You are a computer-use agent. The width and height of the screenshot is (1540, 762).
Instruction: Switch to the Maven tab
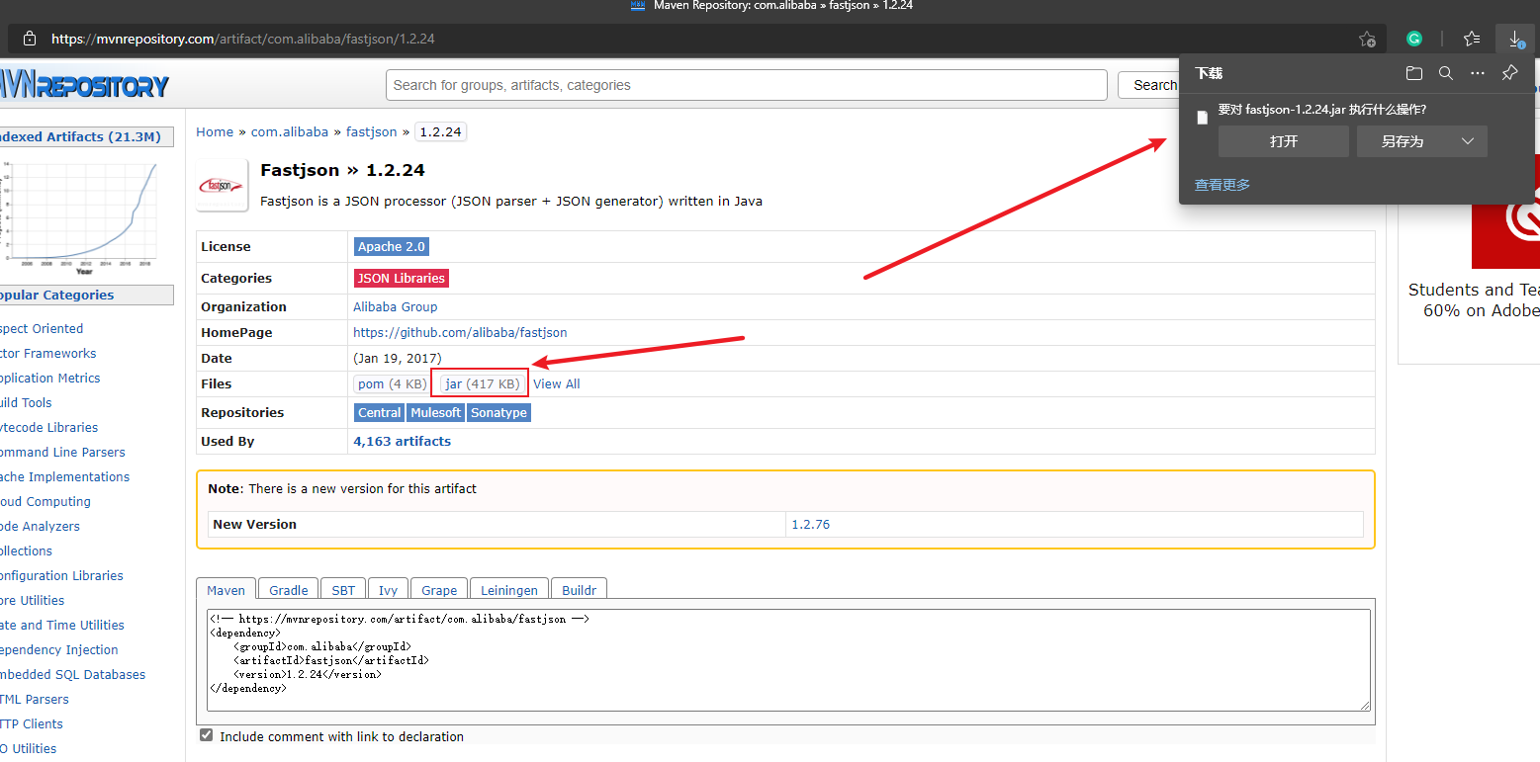[x=226, y=589]
